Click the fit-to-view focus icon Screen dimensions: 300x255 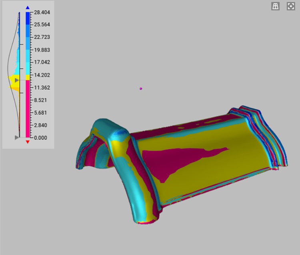click(291, 6)
